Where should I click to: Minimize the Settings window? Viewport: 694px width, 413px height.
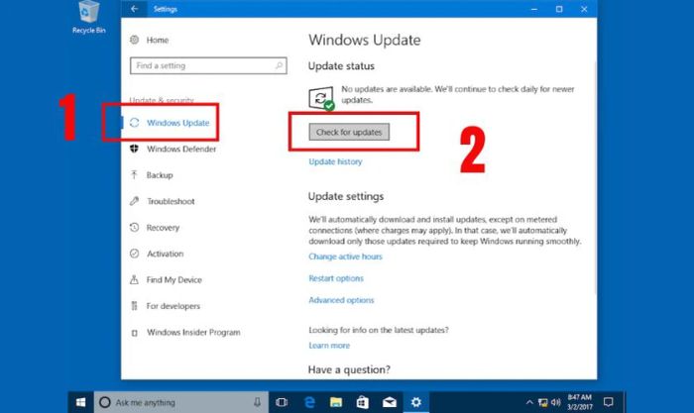[x=534, y=8]
